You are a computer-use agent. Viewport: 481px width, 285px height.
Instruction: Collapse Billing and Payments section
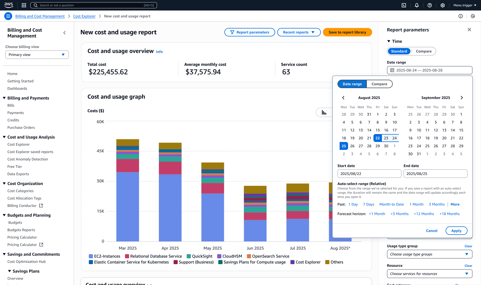coord(4,98)
